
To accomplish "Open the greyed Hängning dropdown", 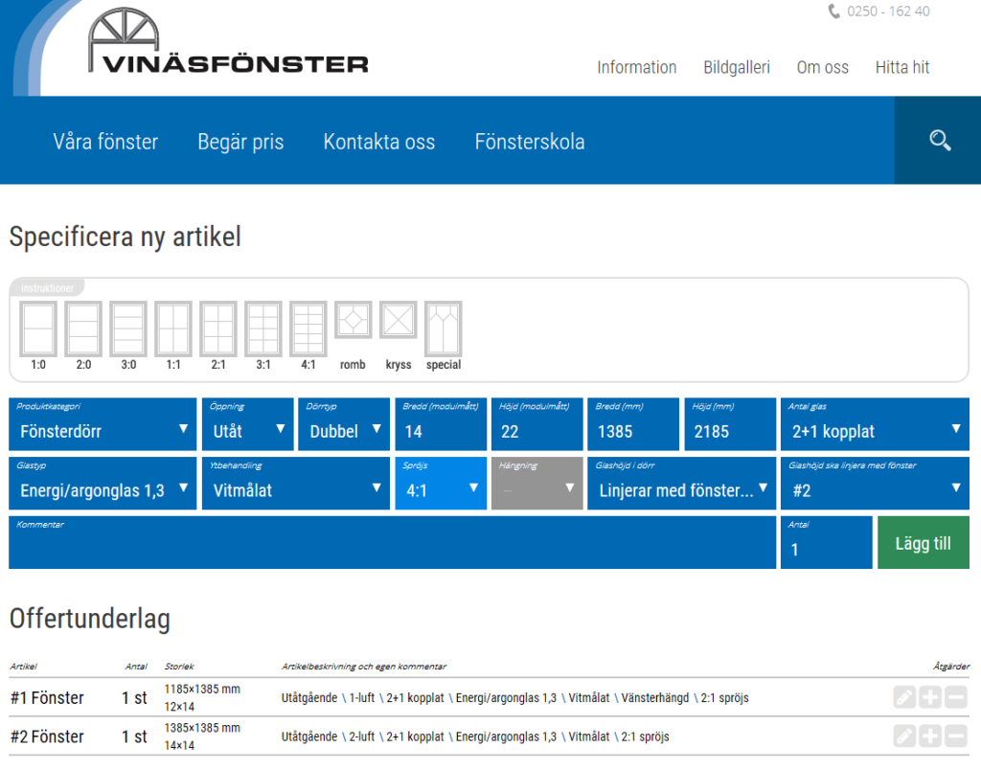I will coord(536,483).
